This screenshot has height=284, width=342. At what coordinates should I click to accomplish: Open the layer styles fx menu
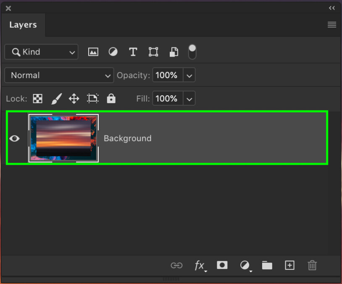click(x=200, y=265)
